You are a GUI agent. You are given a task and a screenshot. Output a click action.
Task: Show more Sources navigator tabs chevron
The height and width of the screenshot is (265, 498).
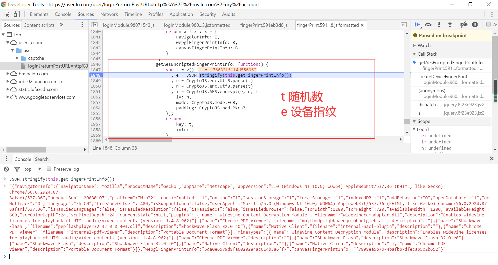pyautogui.click(x=61, y=25)
